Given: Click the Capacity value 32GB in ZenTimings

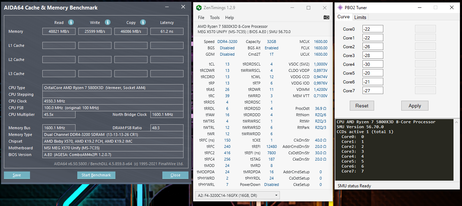Looking at the screenshot, I should click(271, 42).
